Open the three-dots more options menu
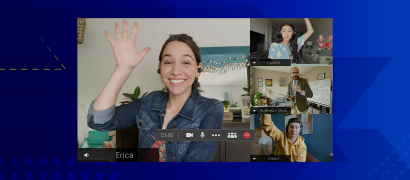 pos(216,135)
